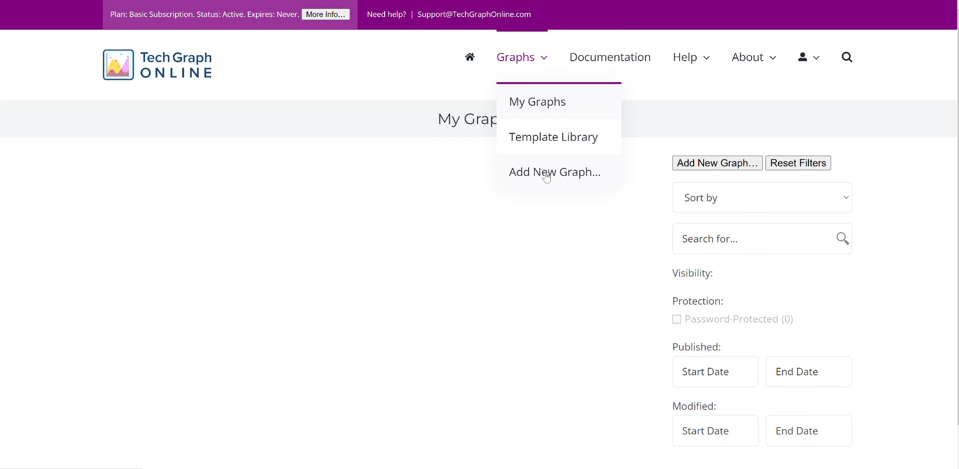
Task: Expand the Sort by dropdown
Action: pos(762,197)
